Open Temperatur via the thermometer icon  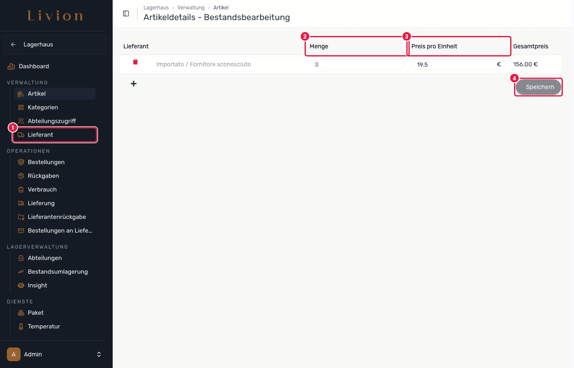(x=21, y=326)
